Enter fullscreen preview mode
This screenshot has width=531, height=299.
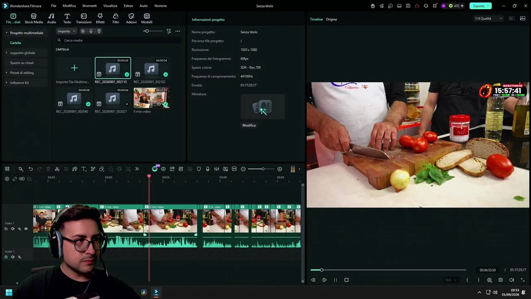click(x=523, y=280)
